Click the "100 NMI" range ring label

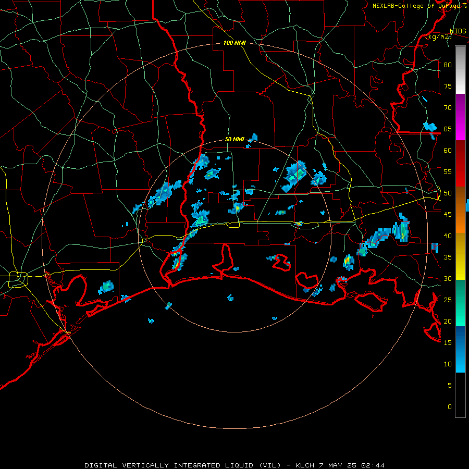pyautogui.click(x=234, y=43)
